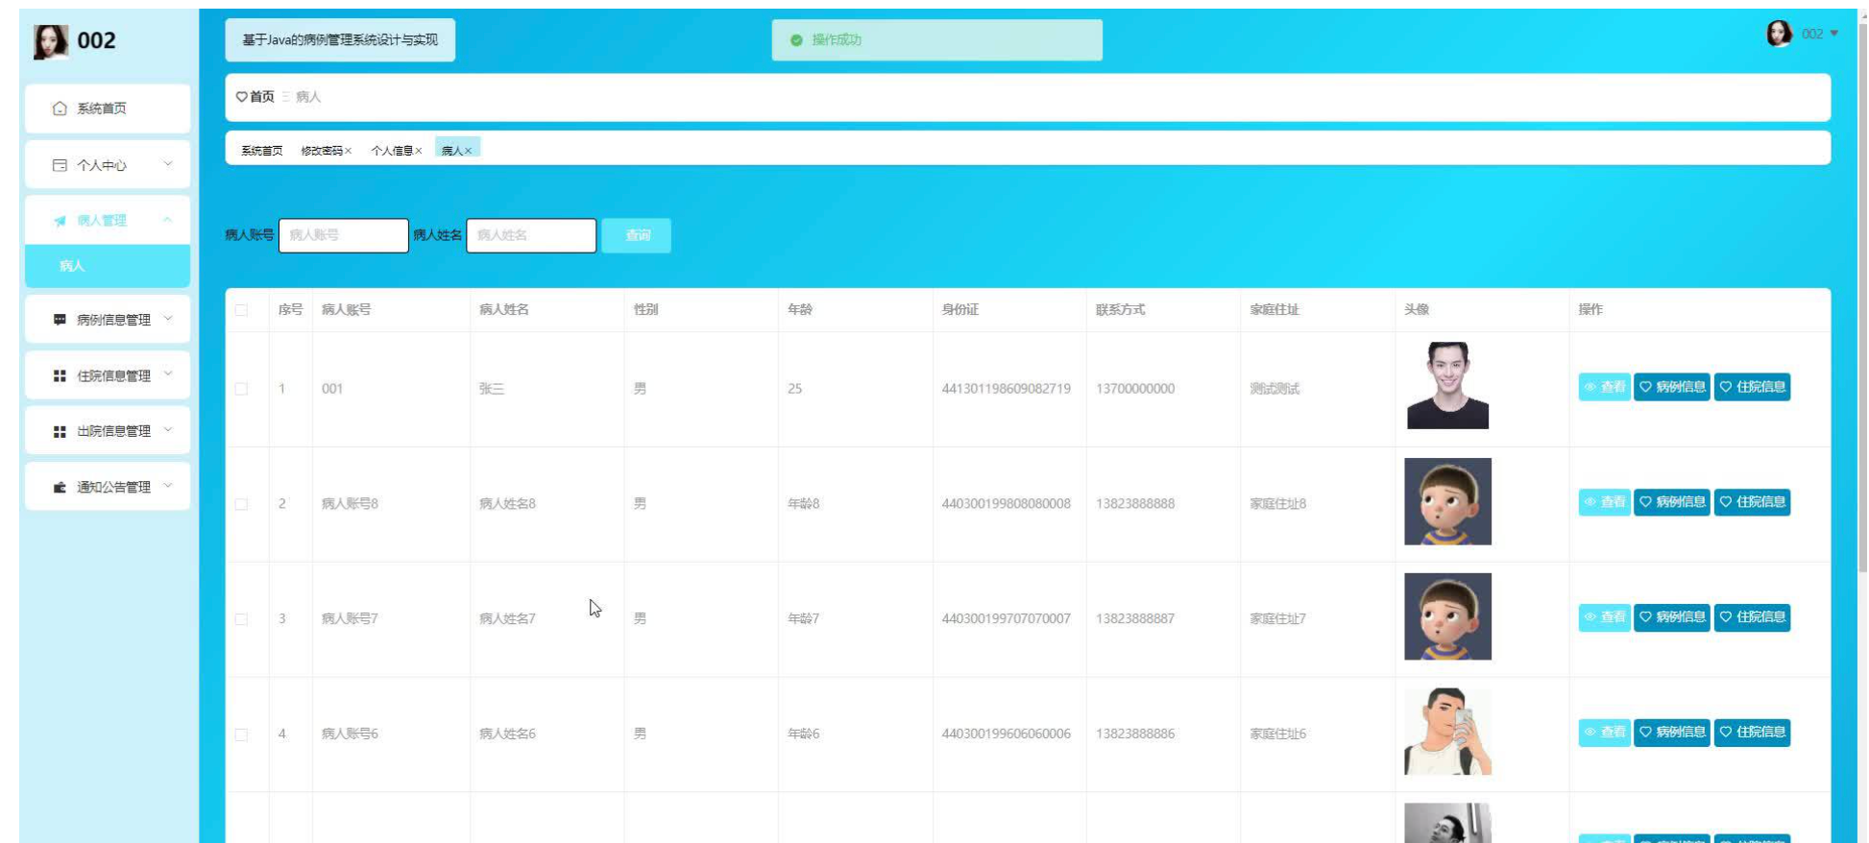This screenshot has width=1869, height=843.
Task: Click the 病例信息管理 chat icon
Action: pyautogui.click(x=60, y=320)
